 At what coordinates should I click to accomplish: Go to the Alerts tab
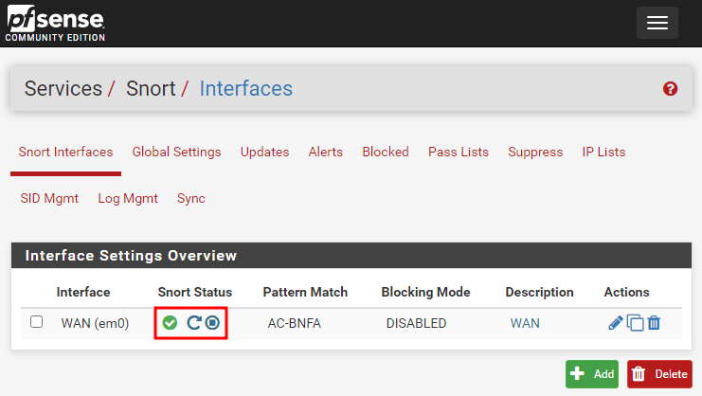click(x=325, y=152)
